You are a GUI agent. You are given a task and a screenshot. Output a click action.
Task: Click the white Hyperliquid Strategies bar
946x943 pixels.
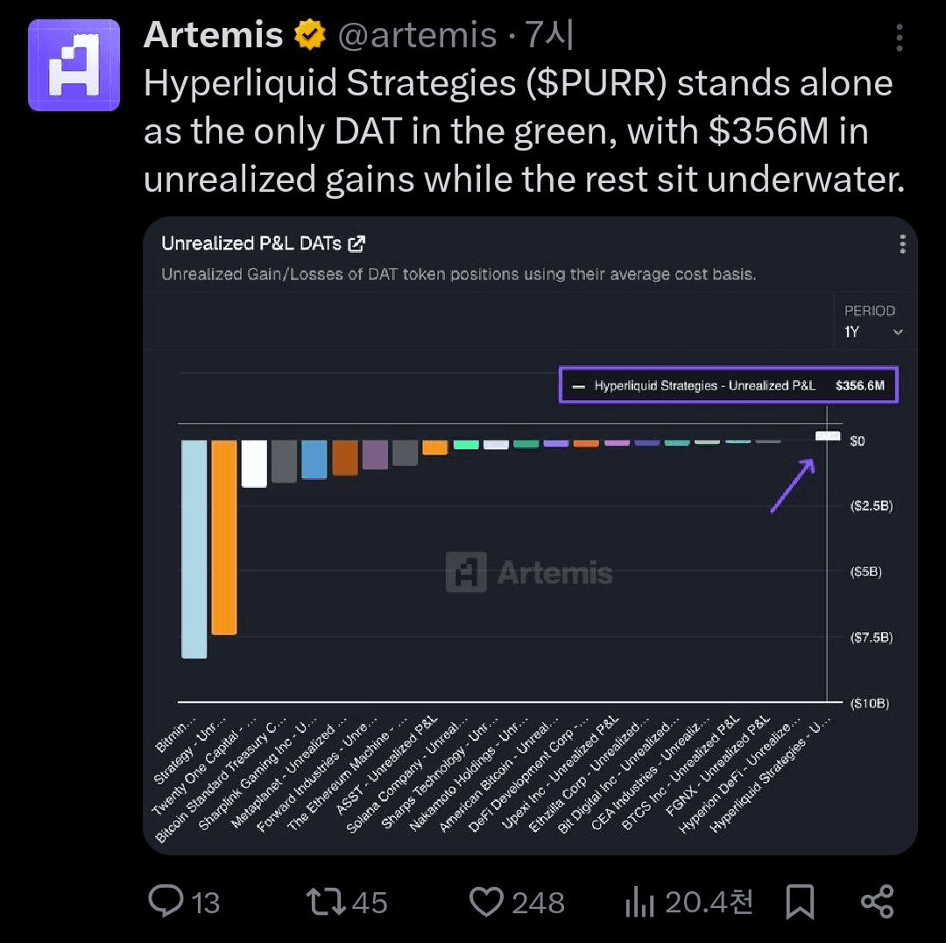[x=828, y=435]
